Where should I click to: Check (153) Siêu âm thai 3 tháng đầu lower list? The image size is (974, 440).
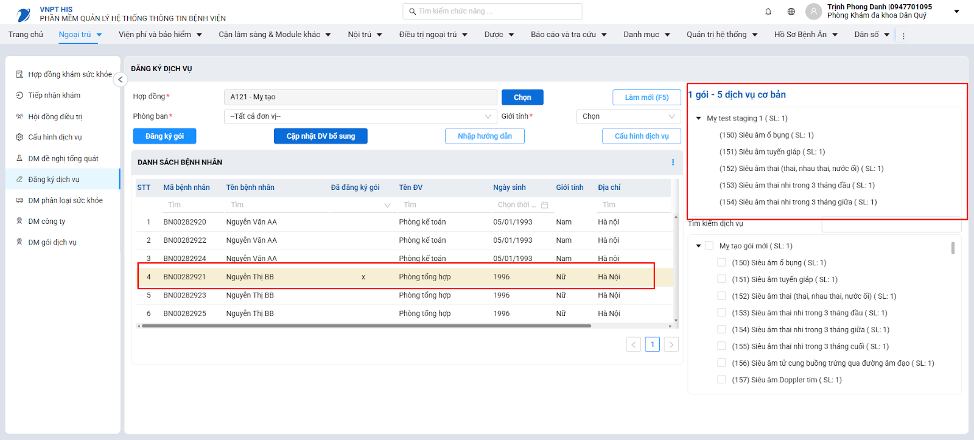pyautogui.click(x=721, y=313)
